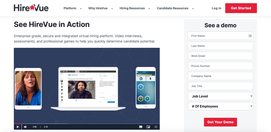Click the woman on tablet in video
This screenshot has width=271, height=132.
pyautogui.click(x=28, y=88)
